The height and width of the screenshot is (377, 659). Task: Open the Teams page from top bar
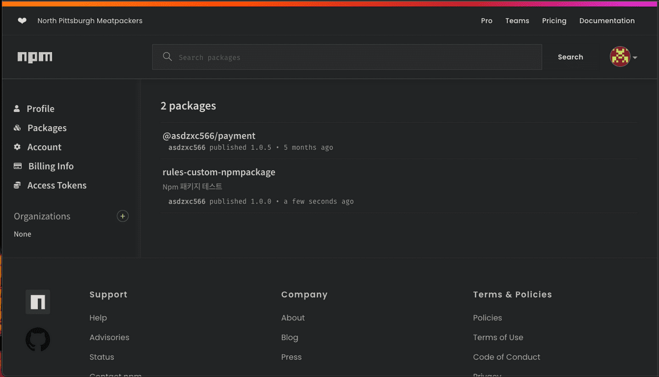(517, 21)
